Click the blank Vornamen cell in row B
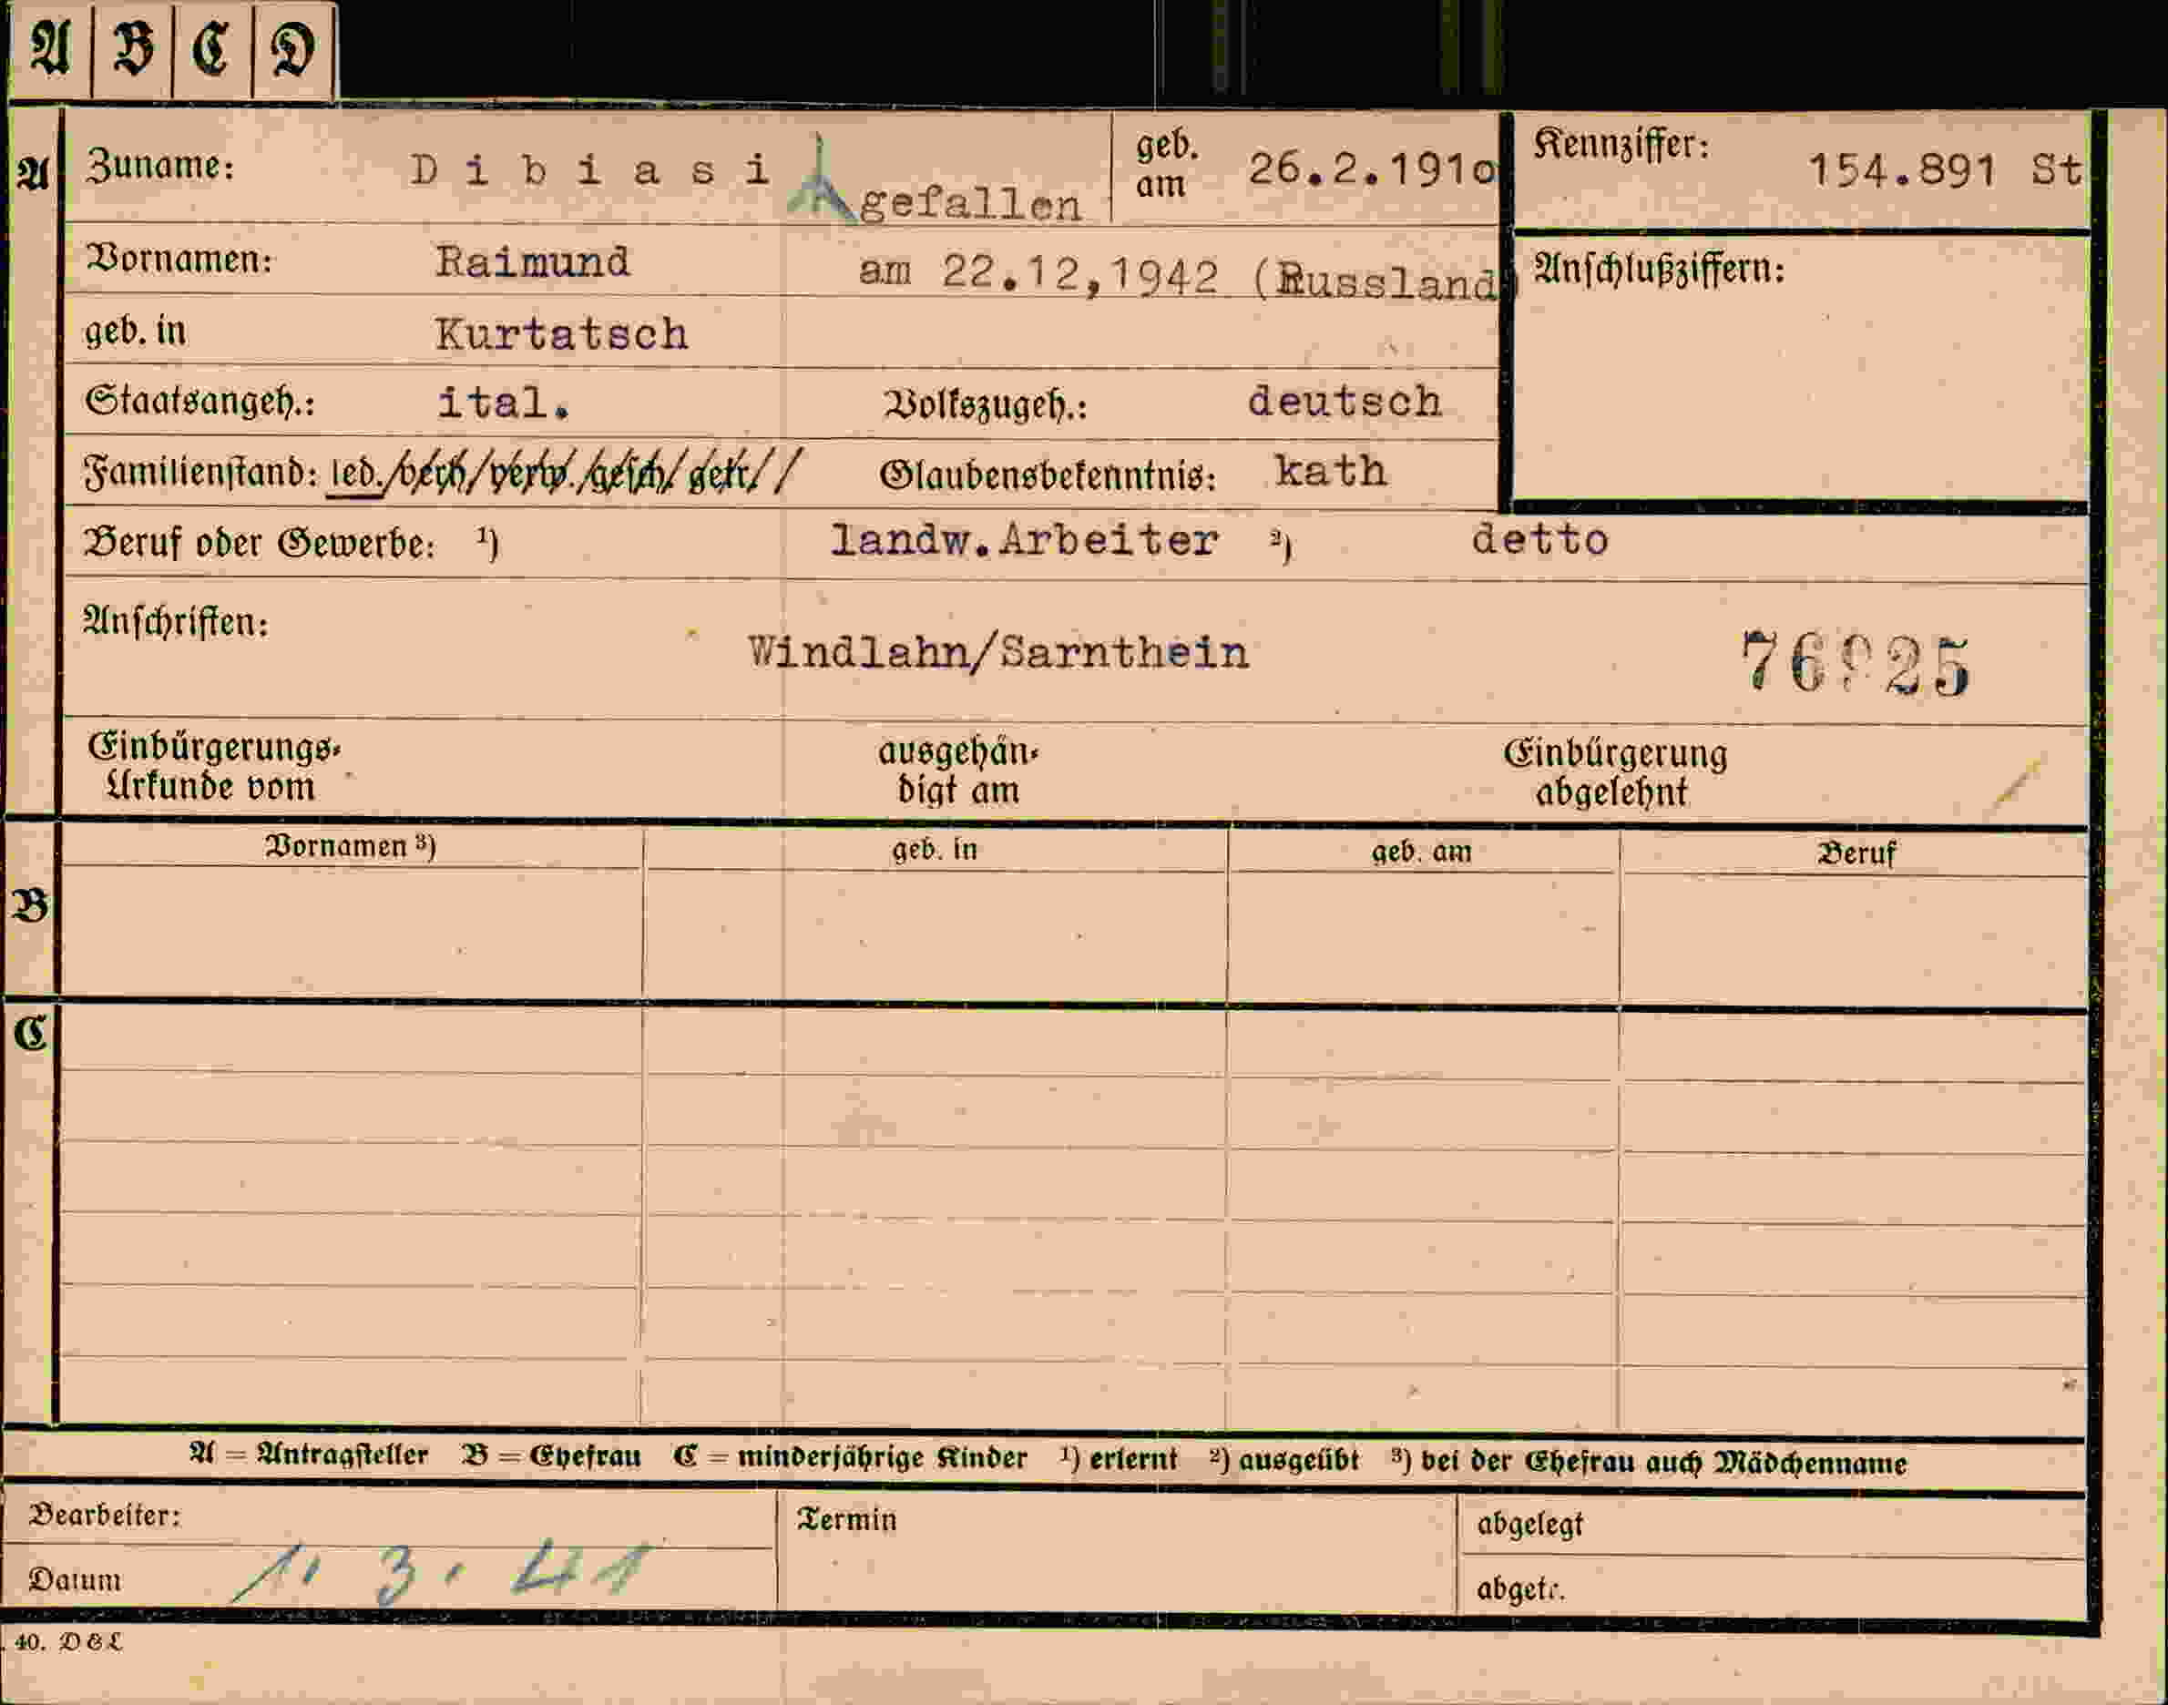2168x1705 pixels. click(x=352, y=933)
